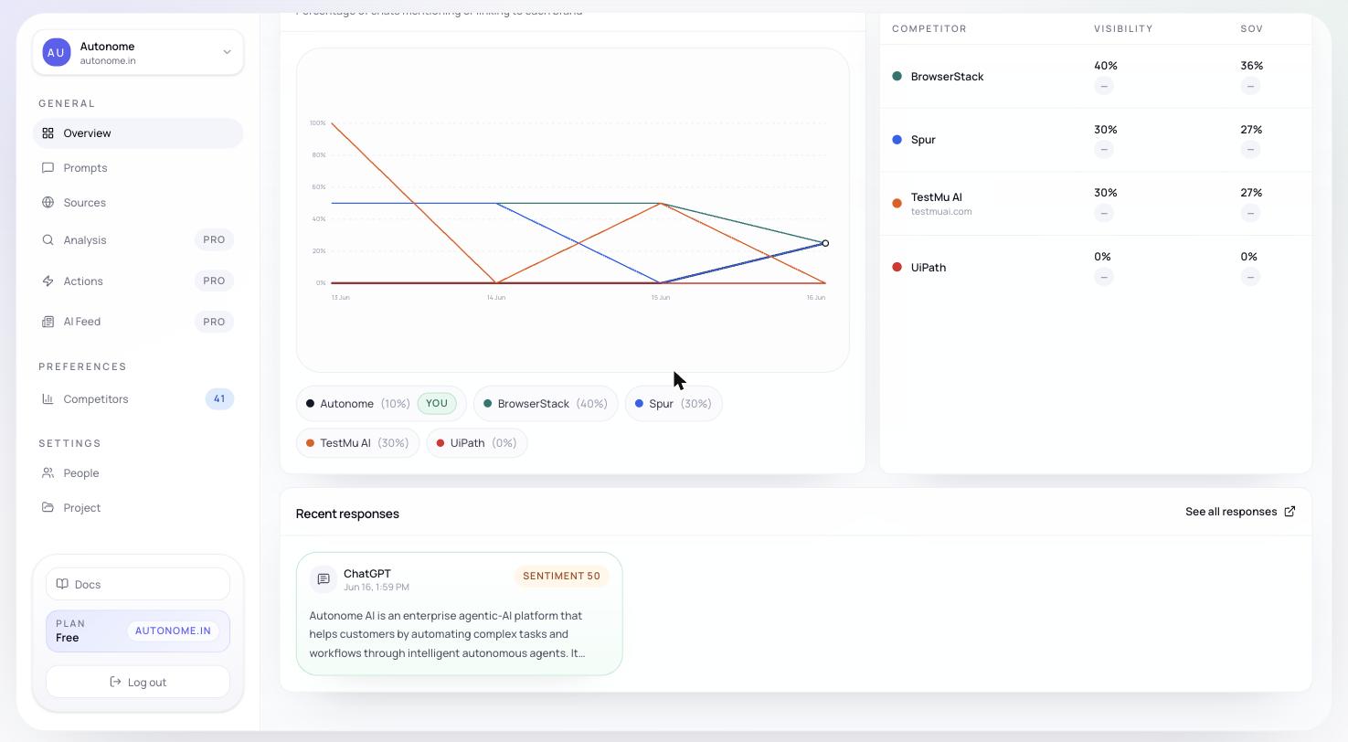Image resolution: width=1348 pixels, height=742 pixels.
Task: Click TestMu AI orange dot in table
Action: click(x=897, y=203)
